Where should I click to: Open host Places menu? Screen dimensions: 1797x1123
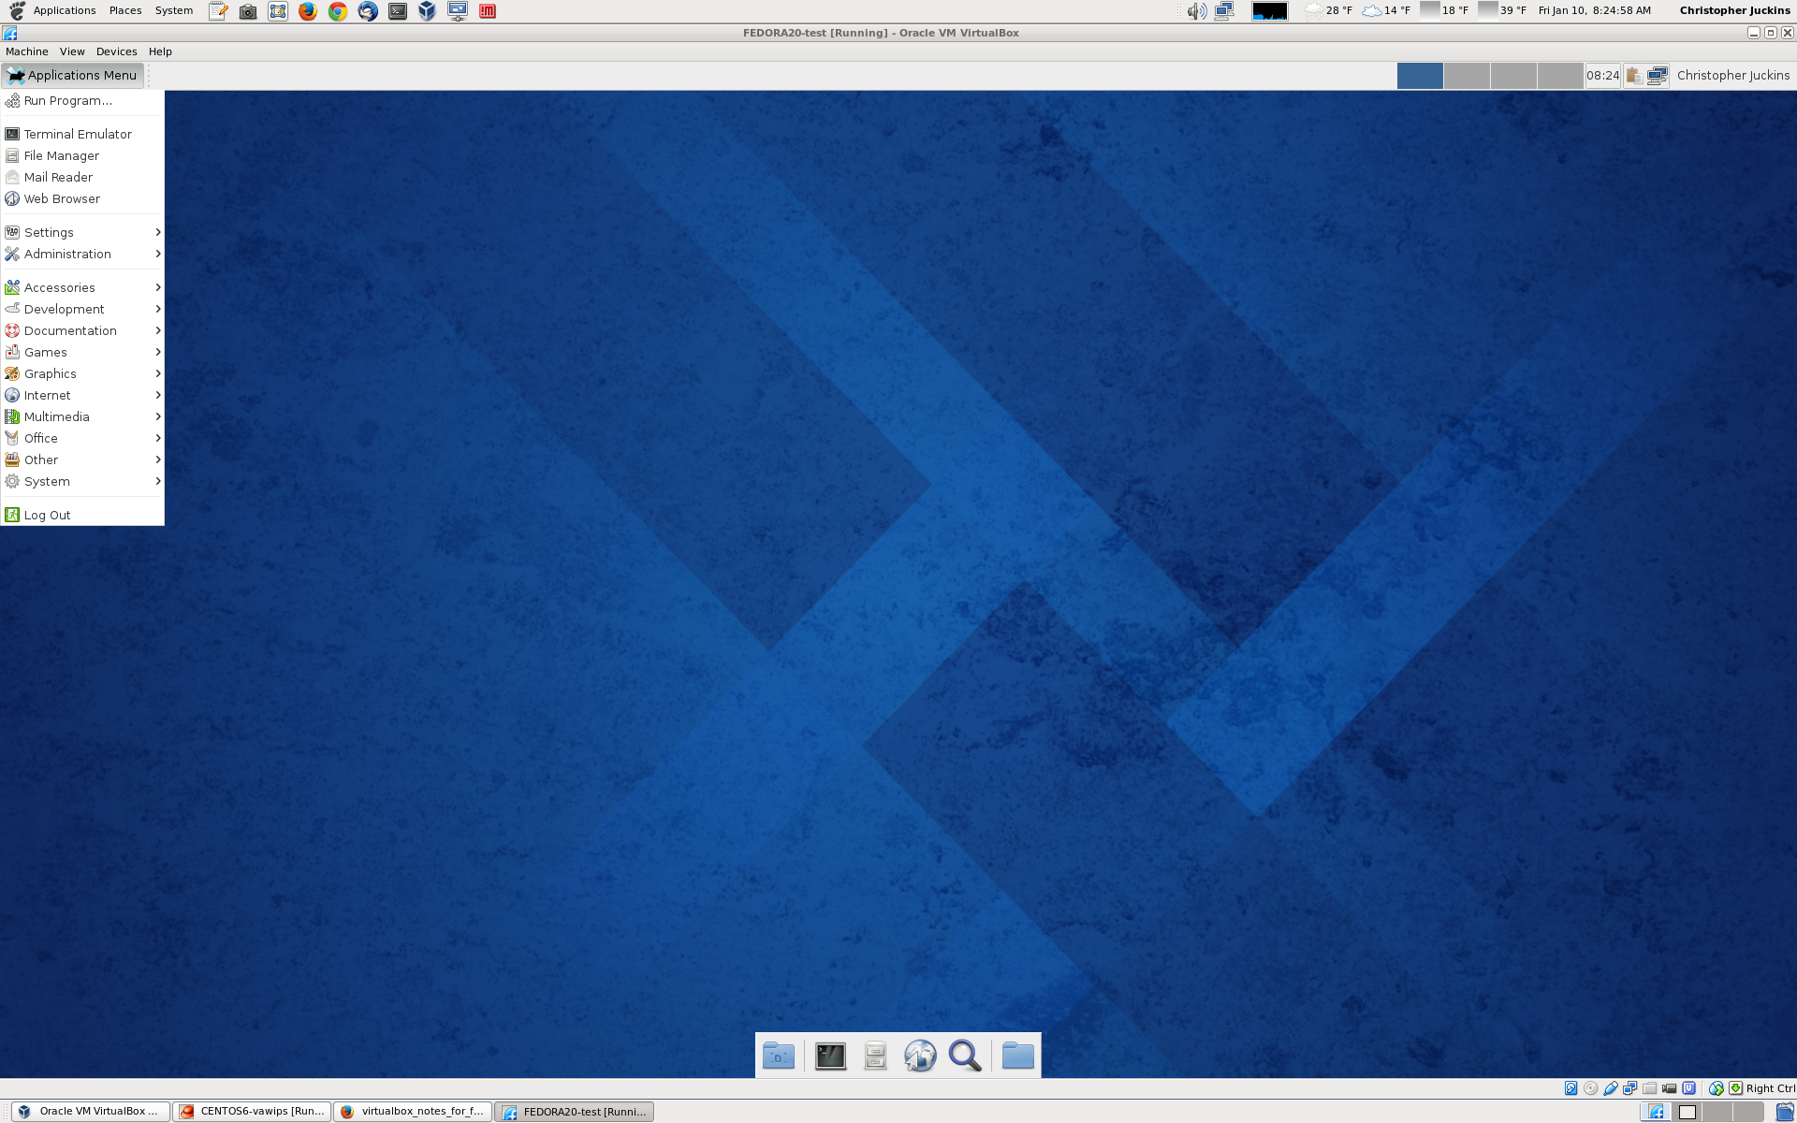click(125, 11)
